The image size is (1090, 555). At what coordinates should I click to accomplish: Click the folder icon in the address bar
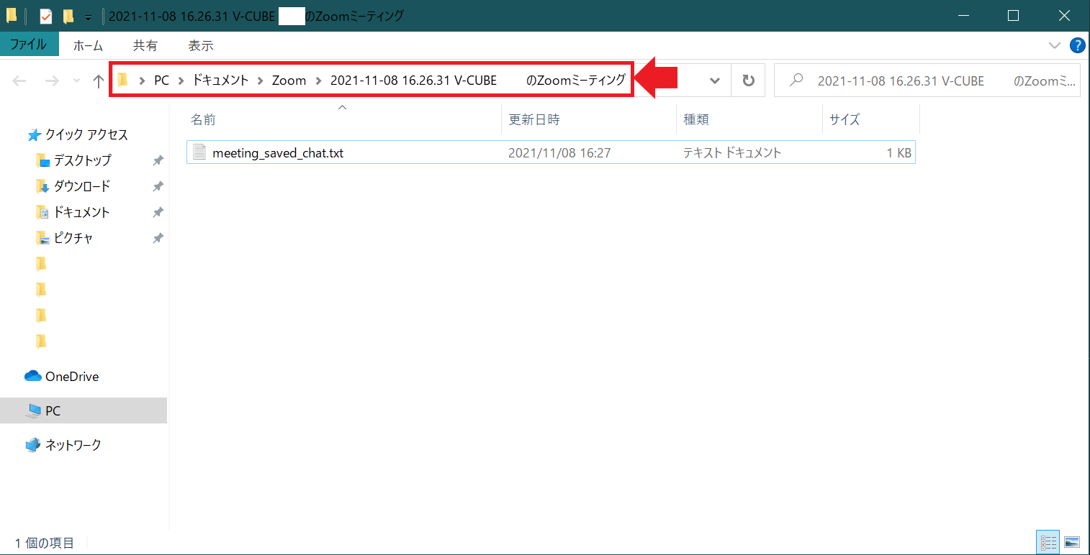pos(122,81)
